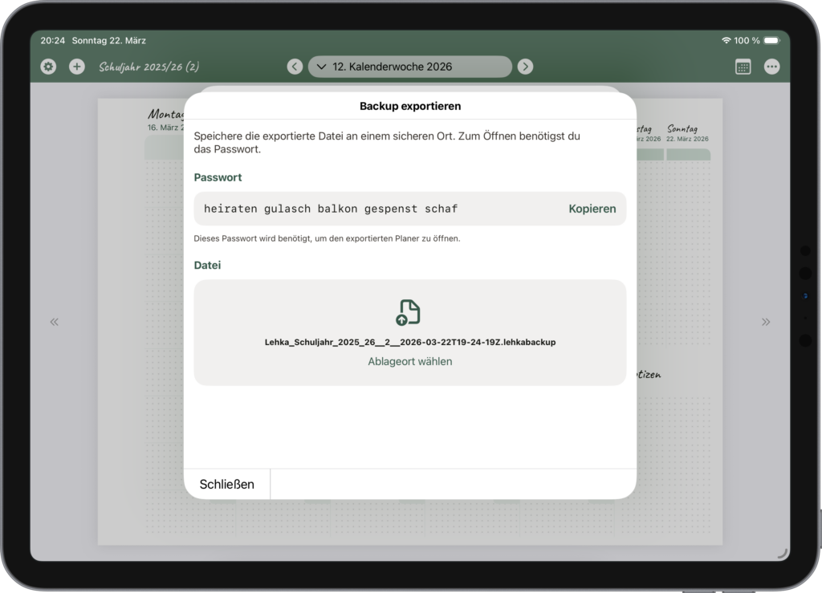
Task: Select the Sonntag column header
Action: 682,129
